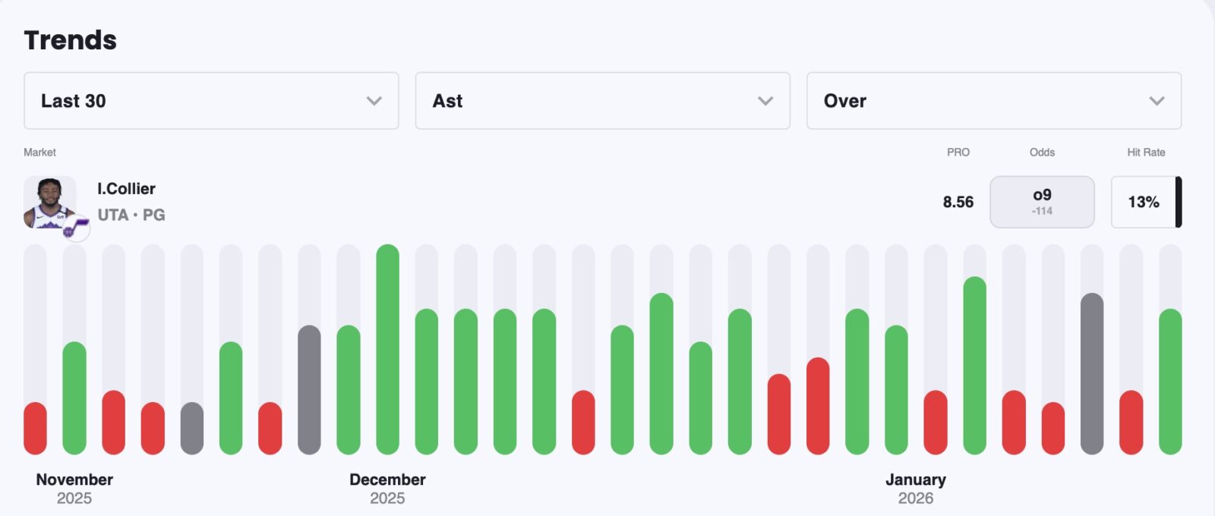
Task: Select the tall gray bar in January
Action: [x=1092, y=373]
